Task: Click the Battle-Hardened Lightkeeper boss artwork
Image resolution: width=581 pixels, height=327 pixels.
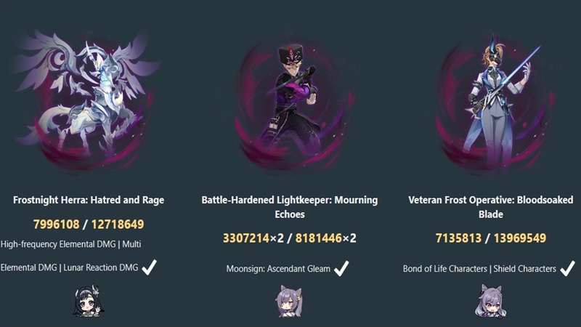Action: coord(293,105)
